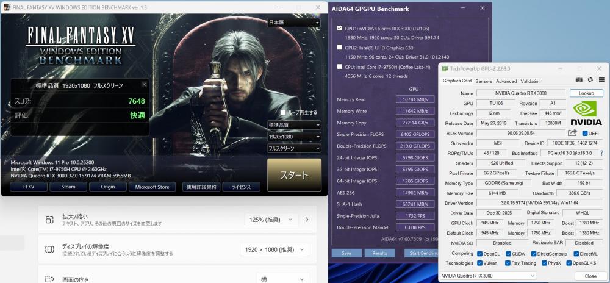Toggle the CUDA checkbox

(509, 254)
